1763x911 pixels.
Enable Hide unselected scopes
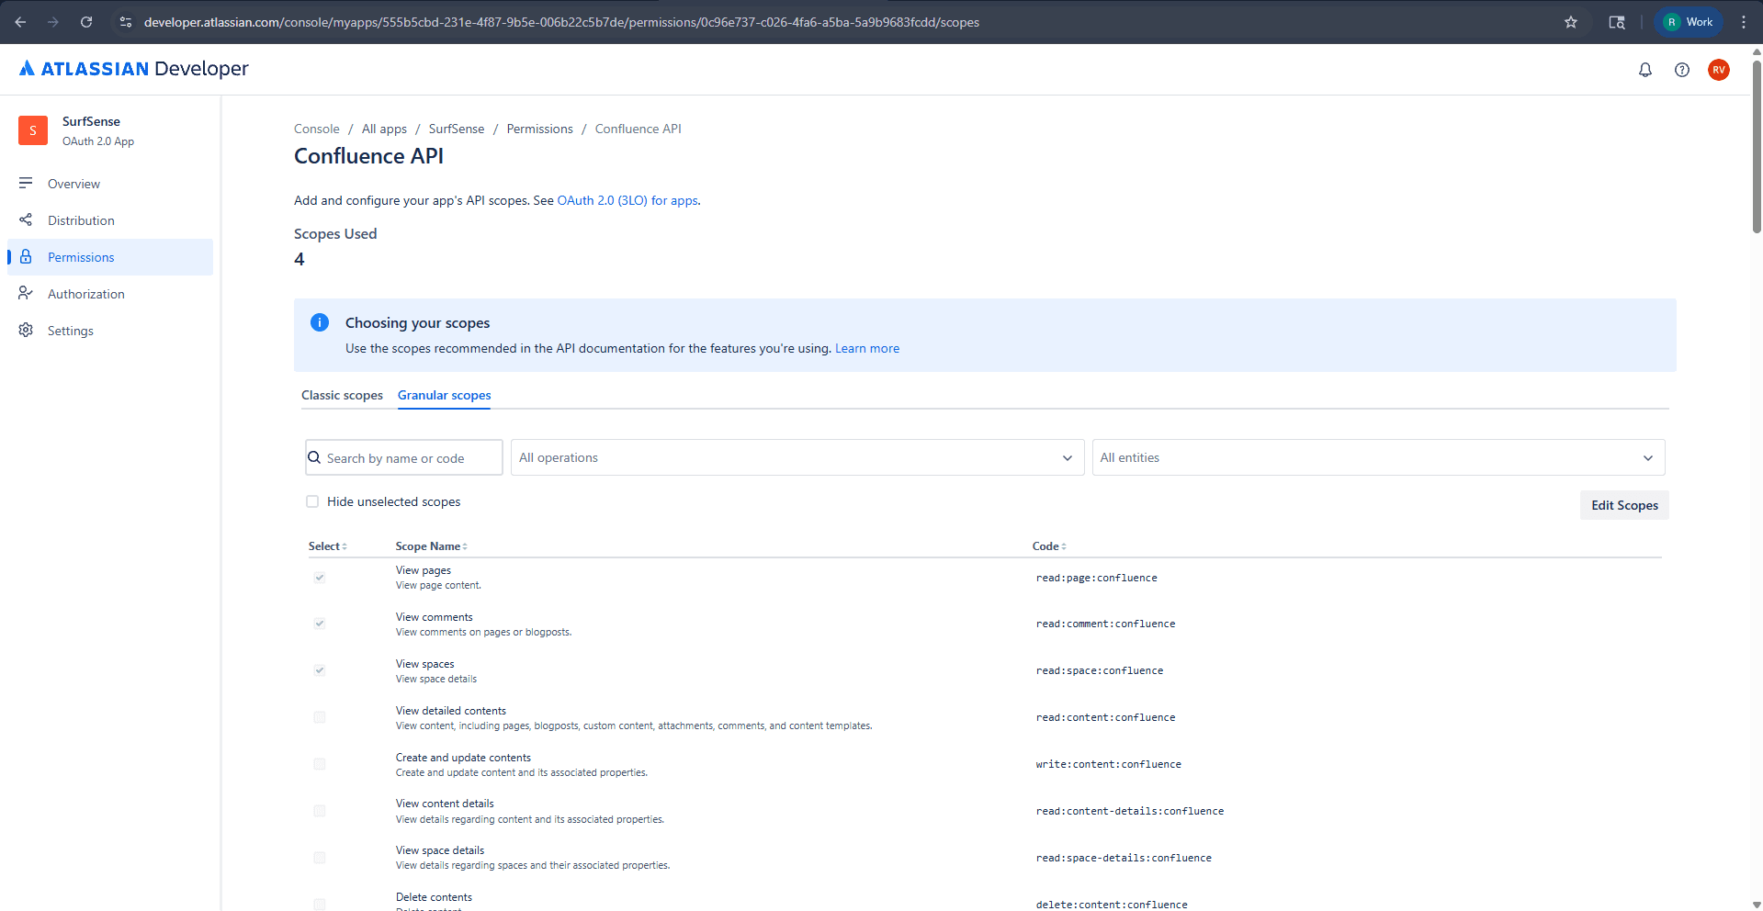tap(312, 501)
